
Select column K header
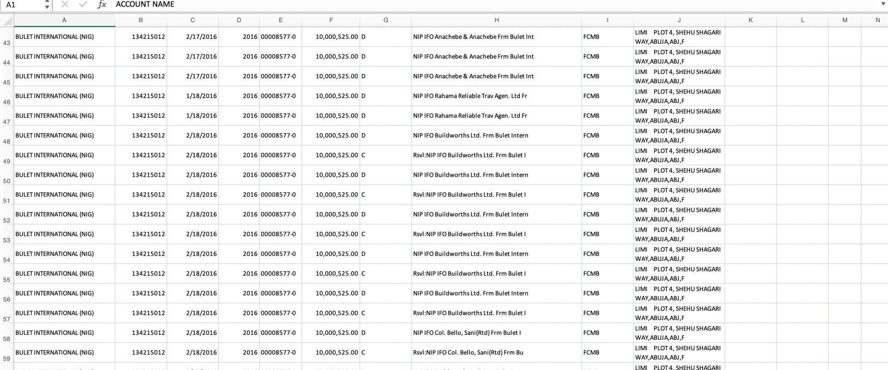750,20
